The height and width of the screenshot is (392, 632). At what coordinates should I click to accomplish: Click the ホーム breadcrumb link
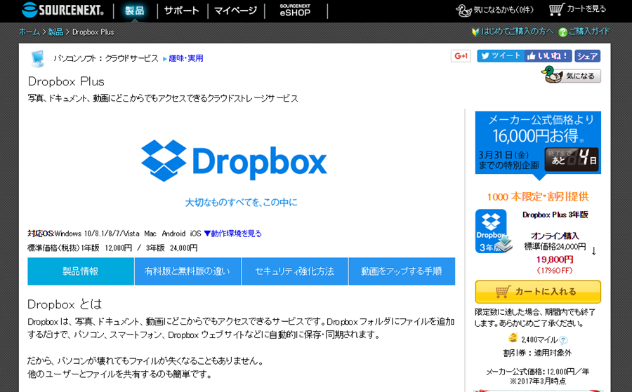tap(29, 32)
